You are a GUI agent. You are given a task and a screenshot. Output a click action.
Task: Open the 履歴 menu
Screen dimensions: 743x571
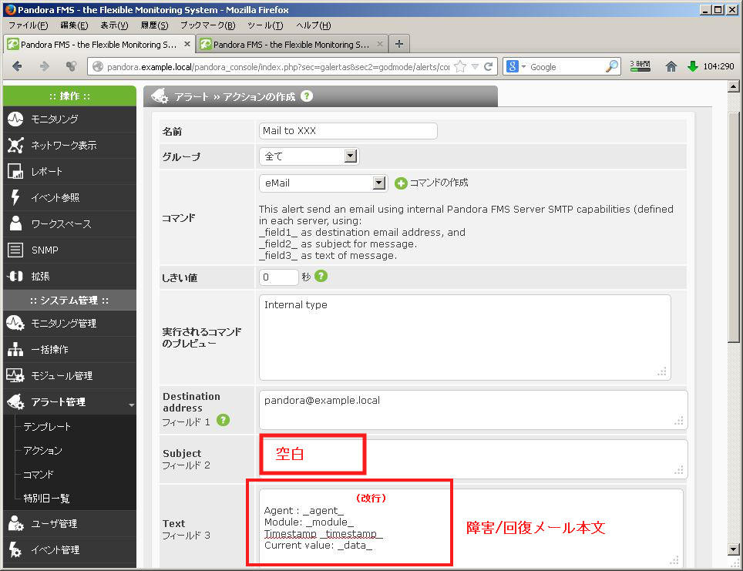pyautogui.click(x=154, y=25)
